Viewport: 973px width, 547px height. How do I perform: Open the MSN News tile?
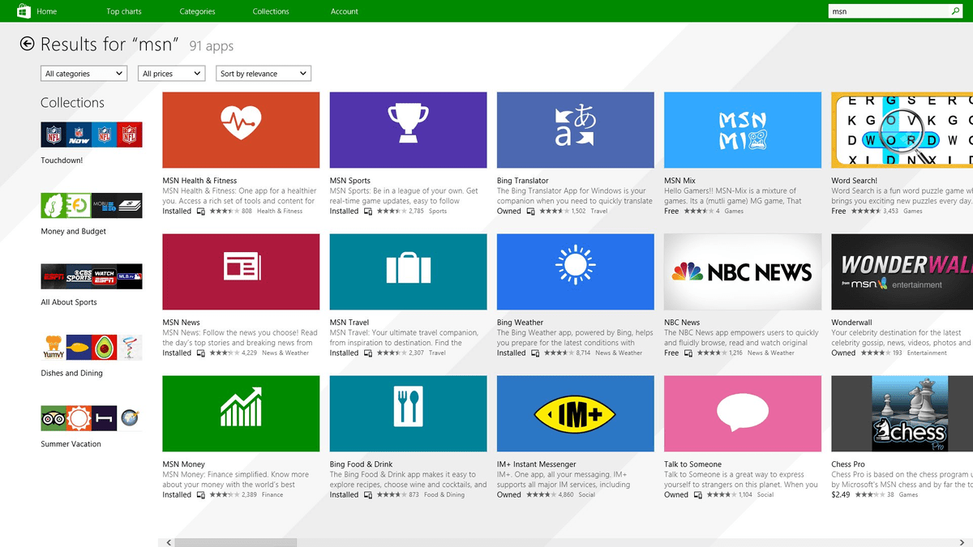[241, 271]
